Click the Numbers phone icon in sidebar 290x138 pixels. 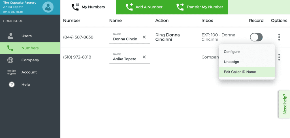[10, 48]
